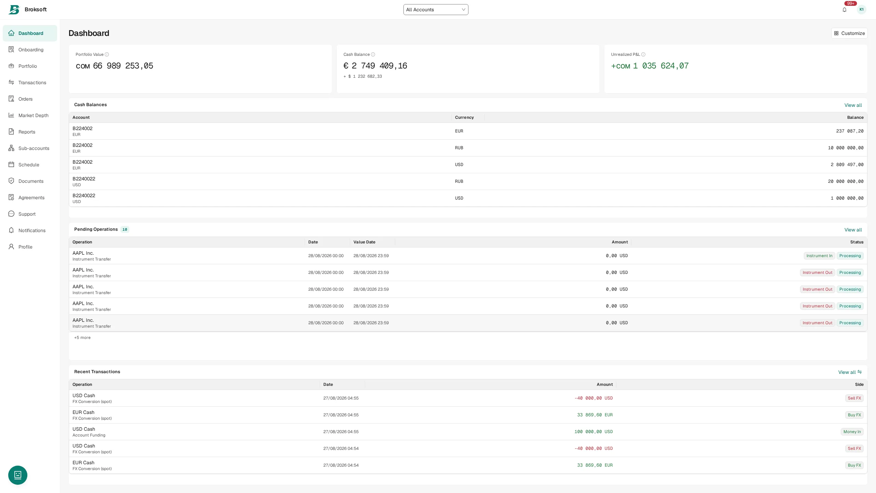876x493 pixels.
Task: Open the Documents menu item
Action: click(30, 181)
